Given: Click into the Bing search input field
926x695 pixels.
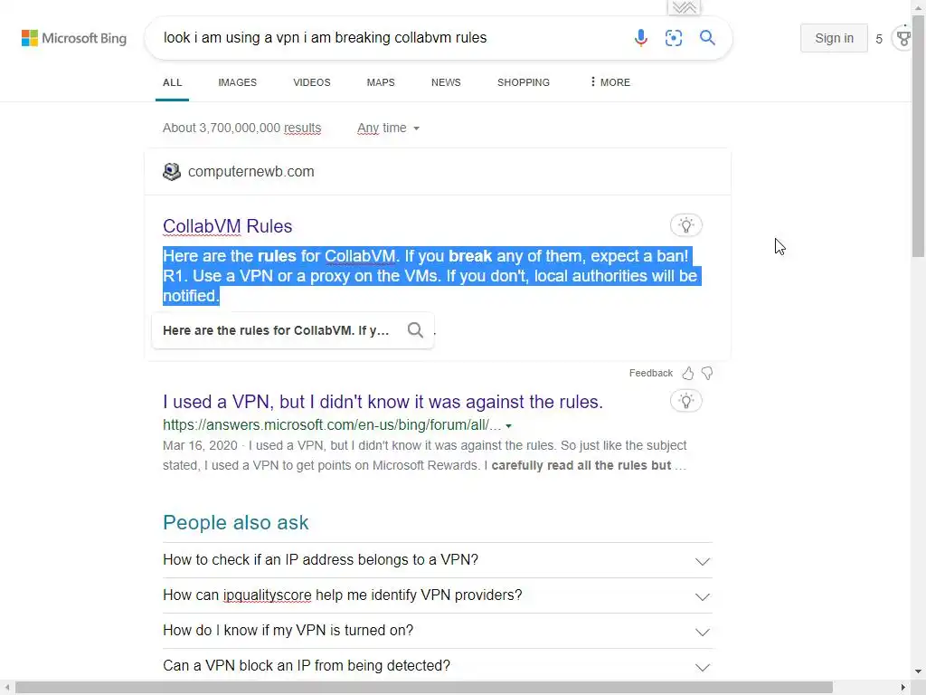Looking at the screenshot, I should pos(390,38).
